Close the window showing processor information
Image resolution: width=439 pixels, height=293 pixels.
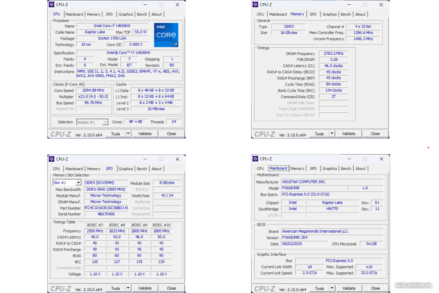click(x=177, y=5)
